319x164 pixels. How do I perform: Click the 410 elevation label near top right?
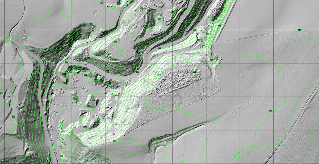click(x=300, y=30)
